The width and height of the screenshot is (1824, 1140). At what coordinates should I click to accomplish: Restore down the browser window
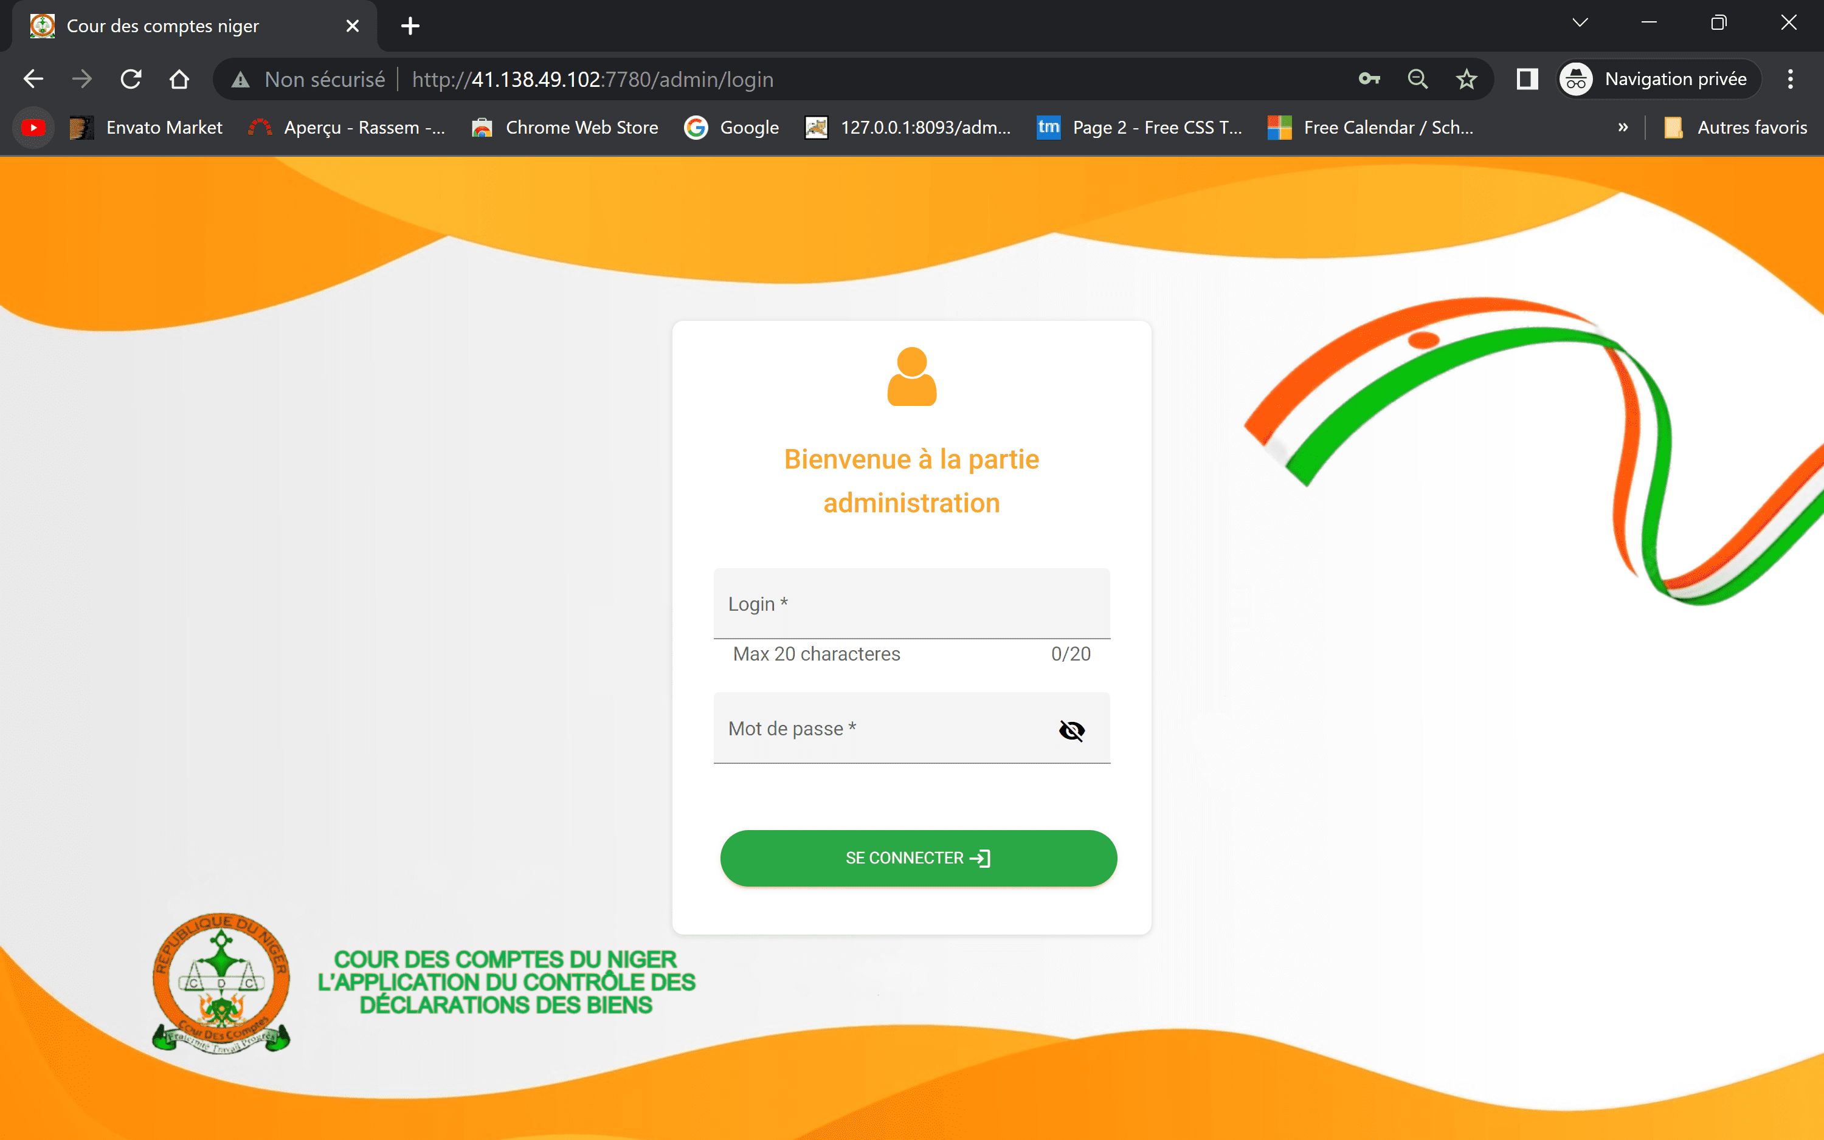tap(1718, 22)
